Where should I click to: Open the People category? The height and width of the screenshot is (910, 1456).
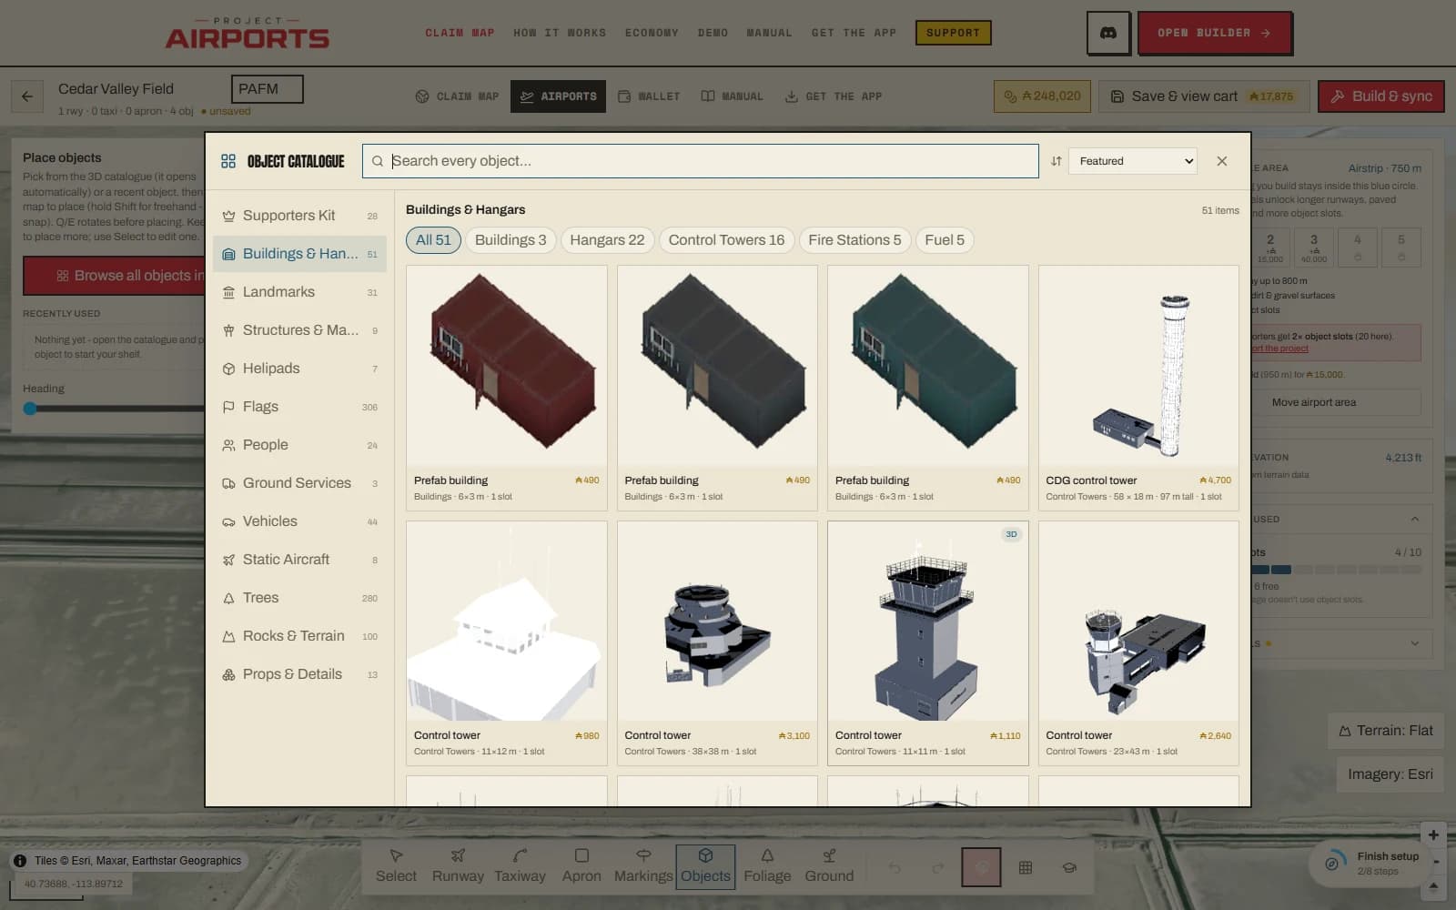299,445
